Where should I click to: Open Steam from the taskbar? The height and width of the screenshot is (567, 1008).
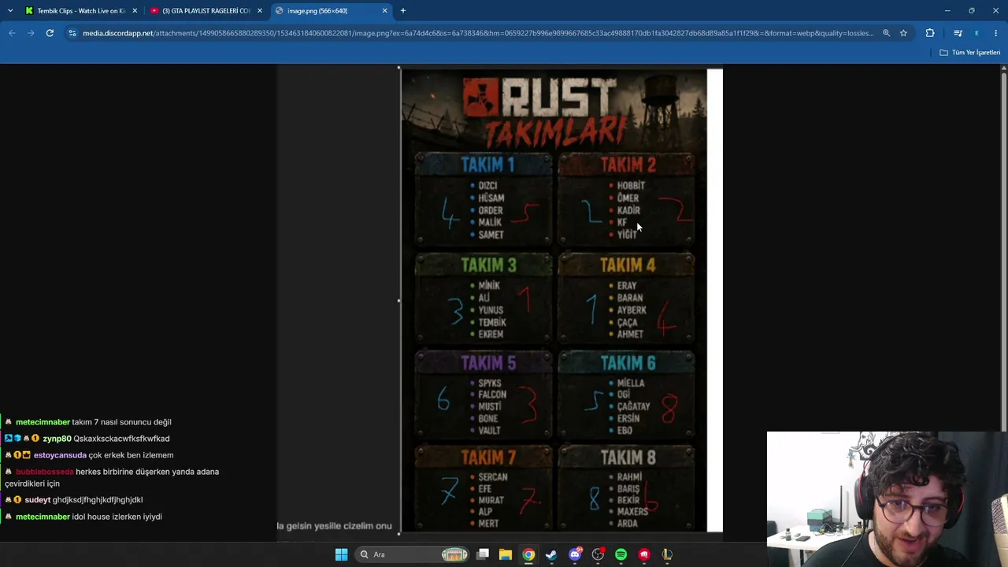pyautogui.click(x=551, y=554)
